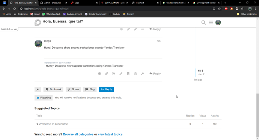Go back in browser history
The height and width of the screenshot is (140, 259).
[4, 9]
